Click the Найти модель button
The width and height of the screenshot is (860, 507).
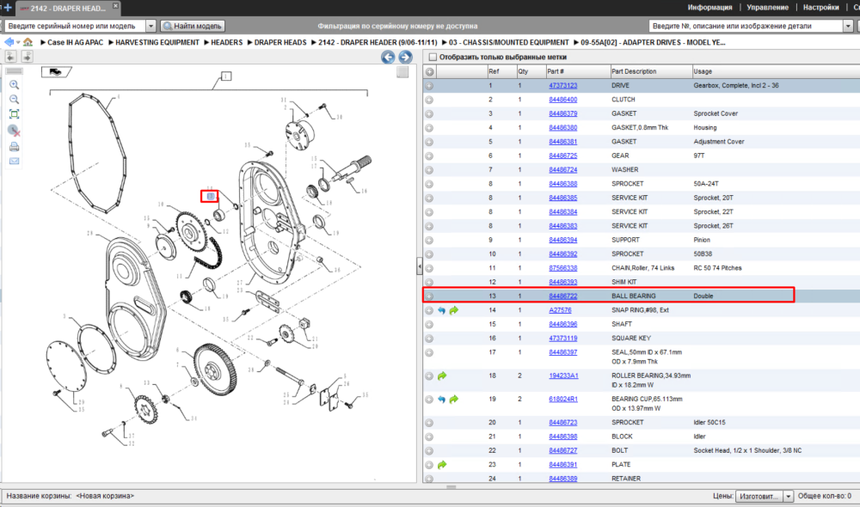(x=193, y=26)
